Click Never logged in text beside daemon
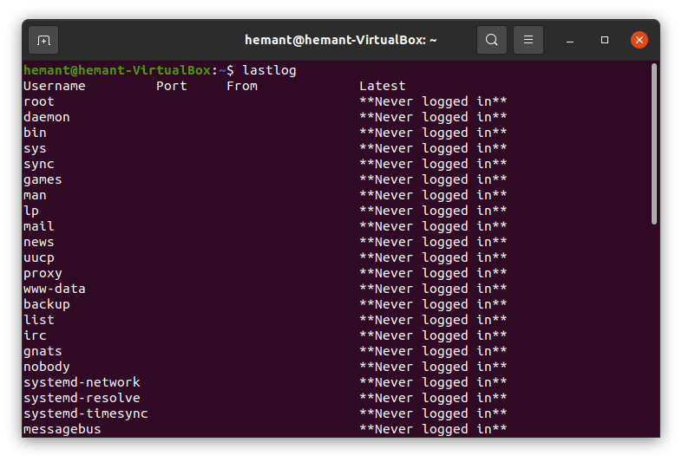Image resolution: width=682 pixels, height=462 pixels. 433,117
